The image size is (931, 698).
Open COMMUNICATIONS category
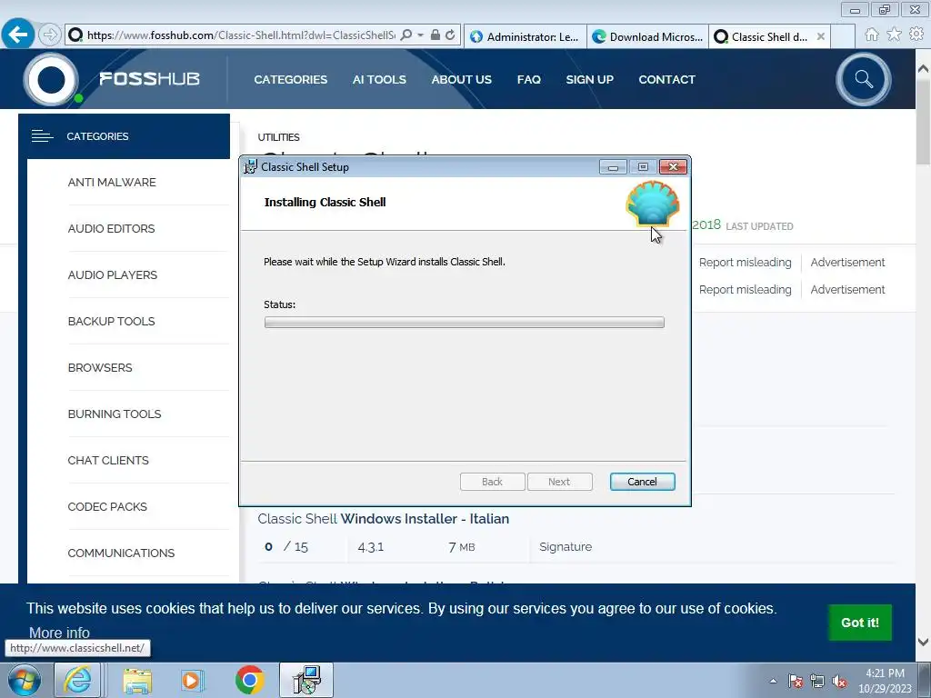pyautogui.click(x=121, y=553)
